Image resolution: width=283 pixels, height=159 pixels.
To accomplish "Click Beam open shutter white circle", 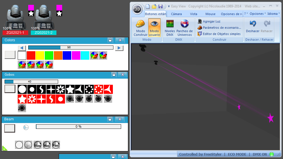I will [19, 145].
